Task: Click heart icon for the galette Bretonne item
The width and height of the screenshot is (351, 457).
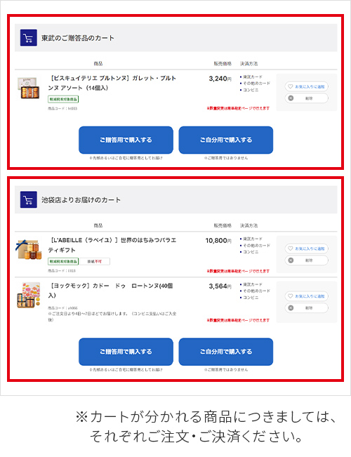Action: tap(291, 86)
